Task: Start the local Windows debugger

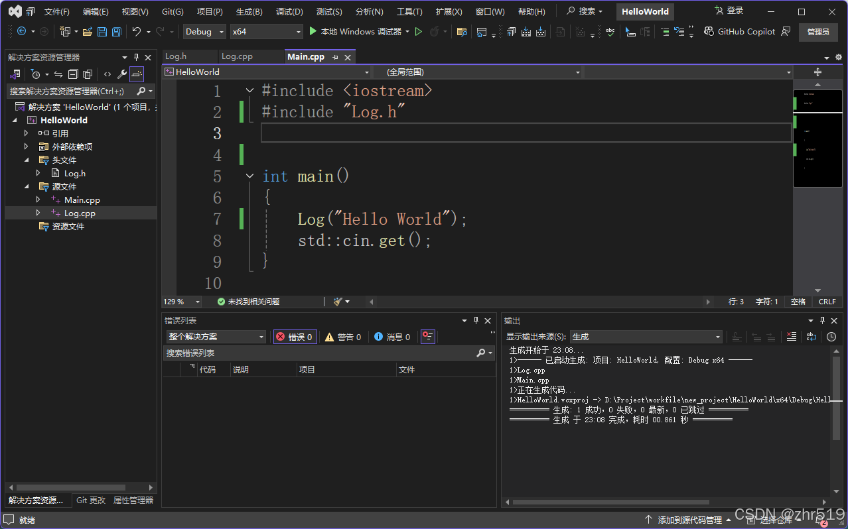Action: (x=358, y=31)
